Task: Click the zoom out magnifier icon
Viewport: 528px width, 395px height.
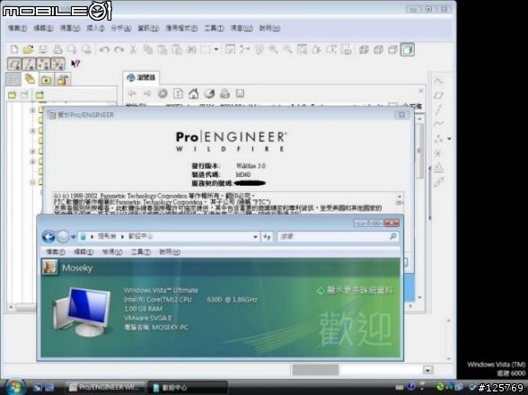Action: click(x=287, y=49)
